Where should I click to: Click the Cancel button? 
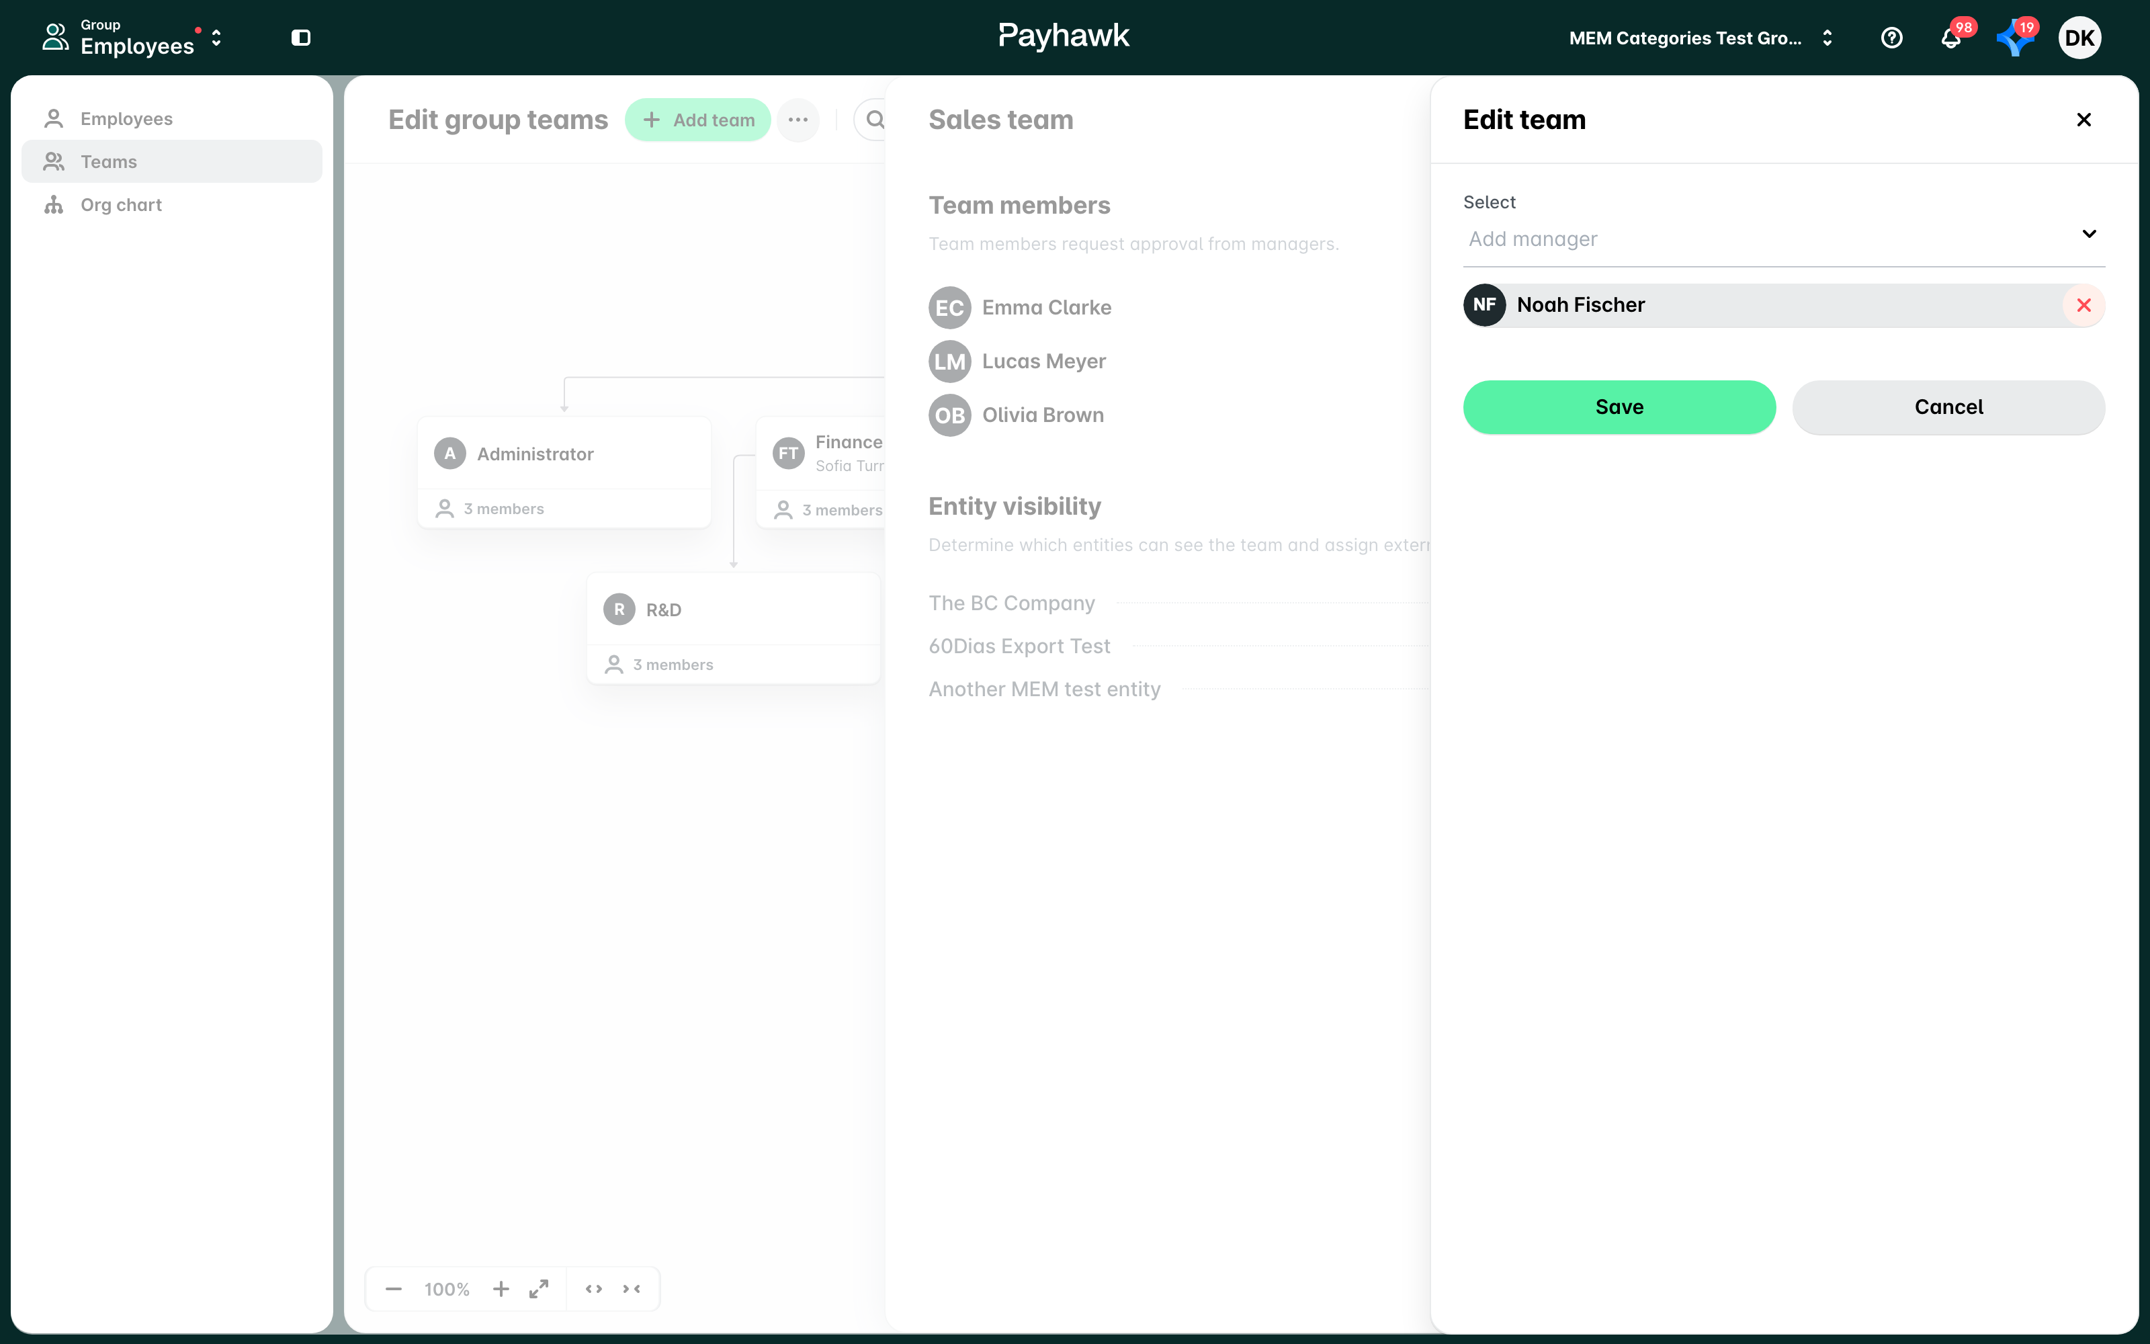coord(1948,407)
